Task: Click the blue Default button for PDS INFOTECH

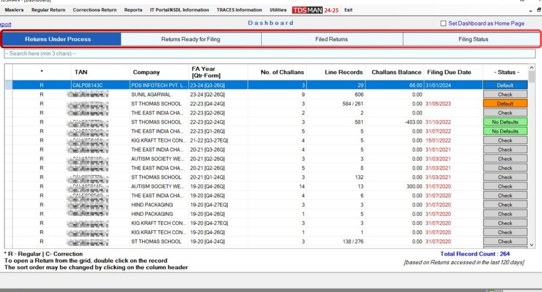Action: (x=505, y=86)
